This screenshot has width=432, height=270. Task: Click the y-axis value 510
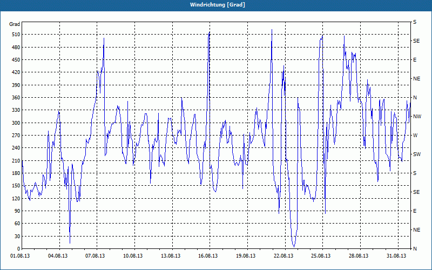point(15,35)
